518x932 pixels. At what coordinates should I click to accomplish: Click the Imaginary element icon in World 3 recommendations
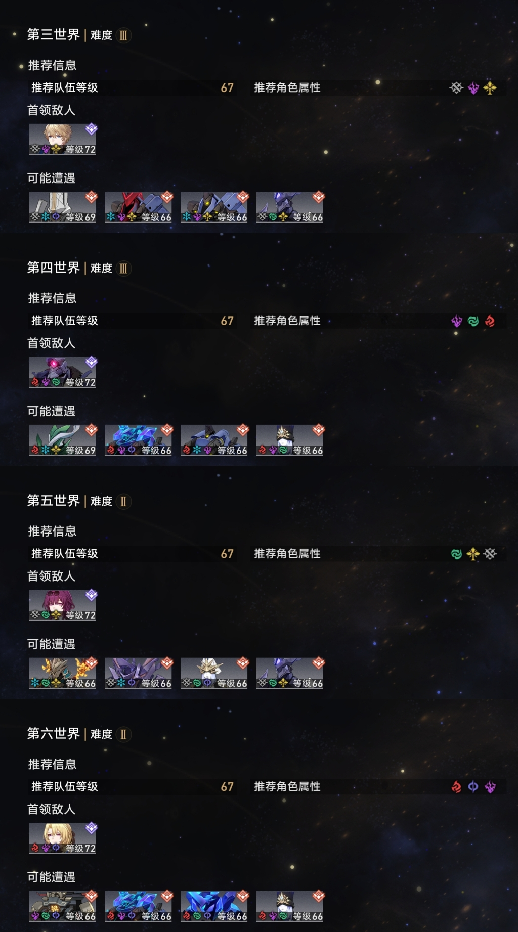(x=490, y=88)
